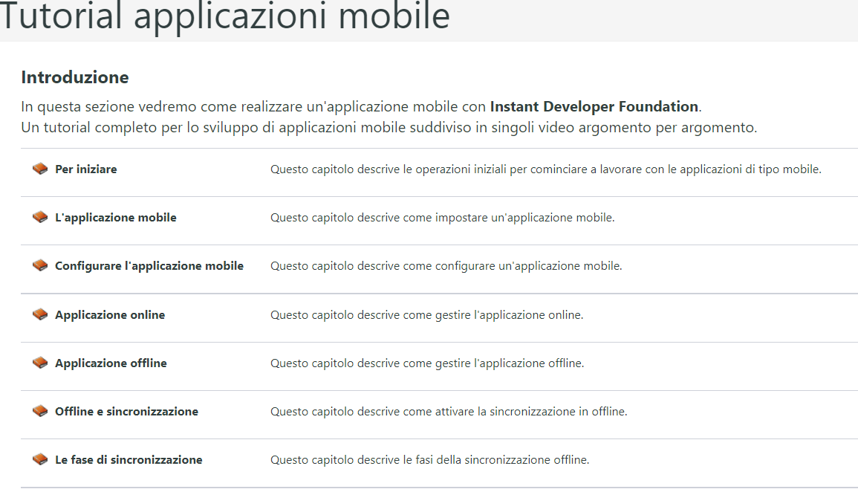Screen dimensions: 858x492
Task: Click the Tutorial applicazioni mobile page title
Action: pos(225,16)
